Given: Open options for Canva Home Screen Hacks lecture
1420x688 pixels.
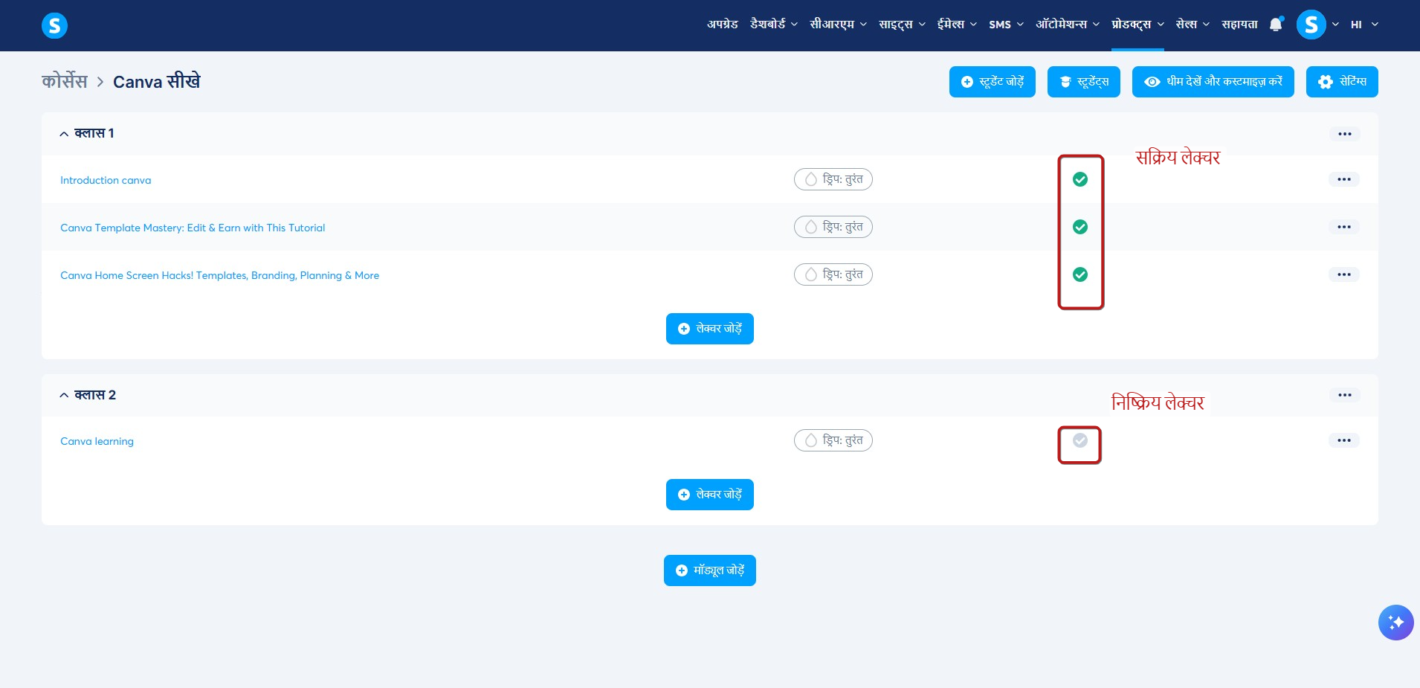Looking at the screenshot, I should coord(1343,274).
